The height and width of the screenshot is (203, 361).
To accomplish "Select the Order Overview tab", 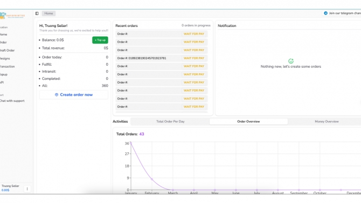I will [248, 121].
